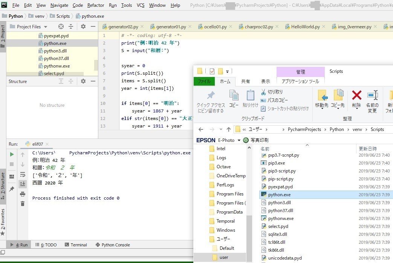The height and width of the screenshot is (263, 393).
Task: Open the Navigate menu
Action: click(x=59, y=5)
